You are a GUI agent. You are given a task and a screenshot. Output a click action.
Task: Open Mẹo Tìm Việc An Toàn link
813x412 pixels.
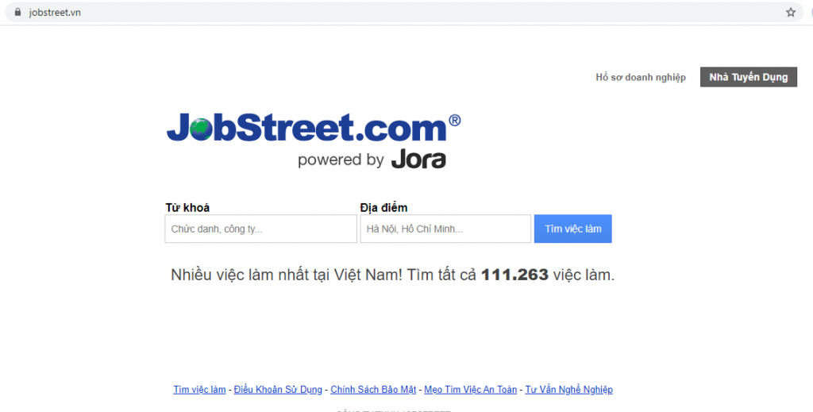click(470, 389)
